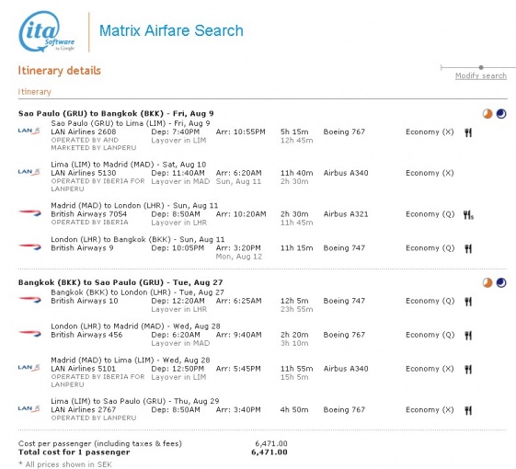Click the Arr: 3:20PM arrival time
The image size is (516, 469).
coord(238,248)
